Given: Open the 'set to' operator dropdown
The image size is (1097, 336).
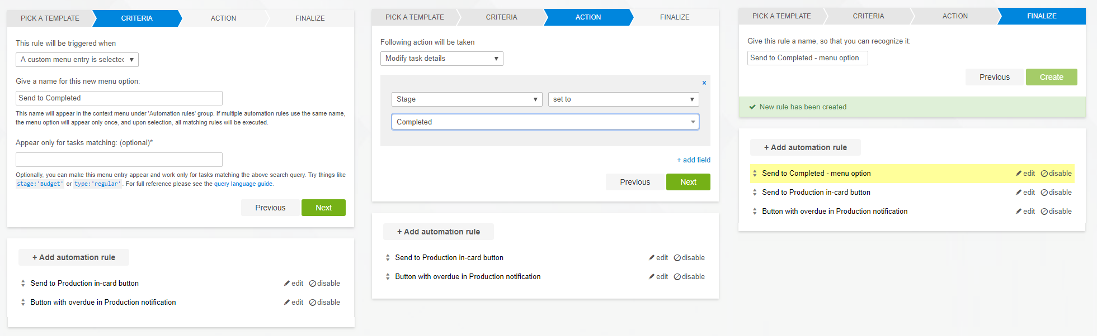Looking at the screenshot, I should [623, 99].
